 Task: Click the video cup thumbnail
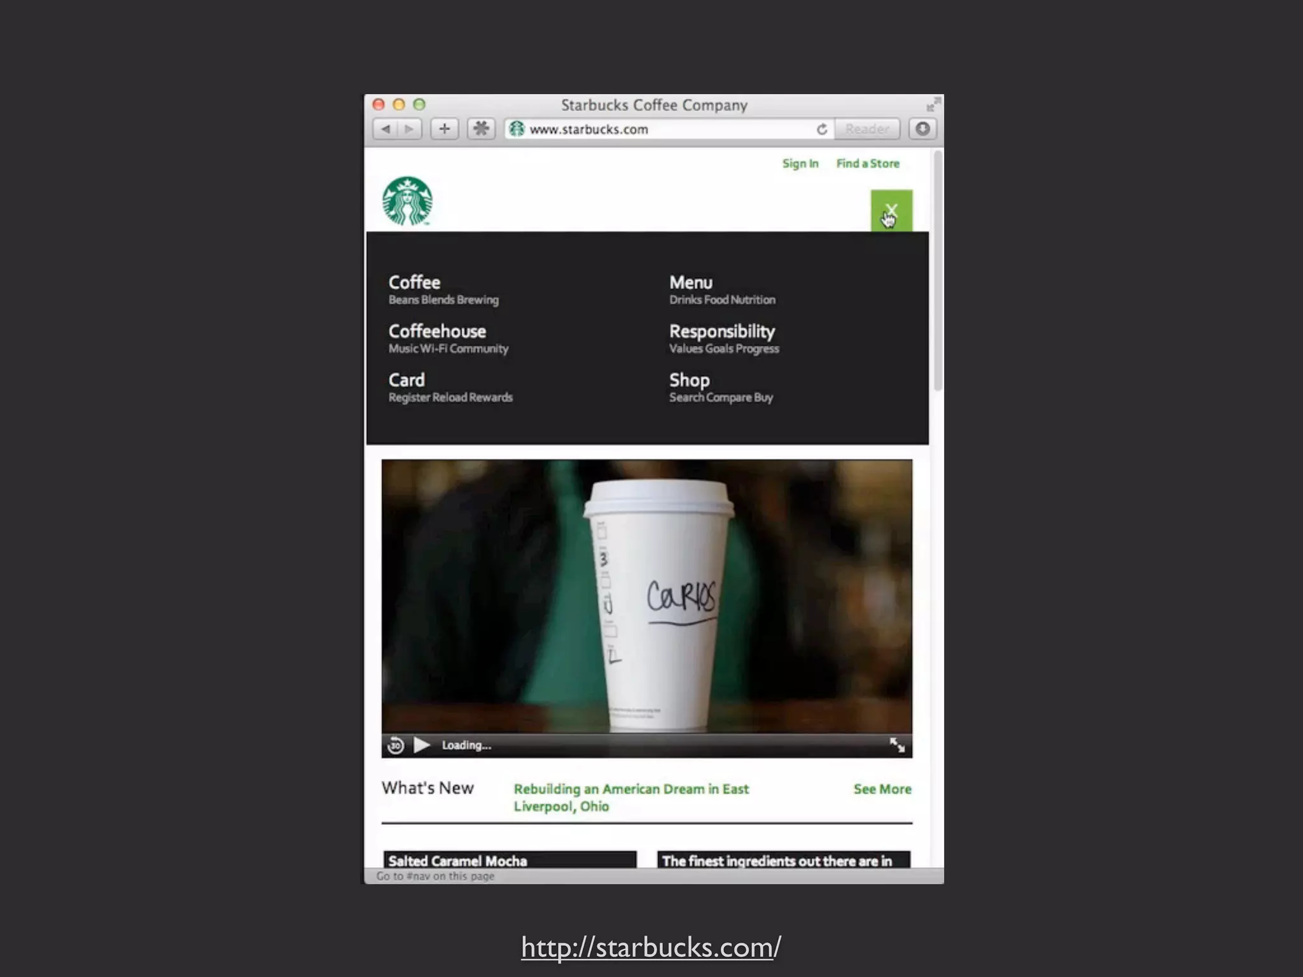646,597
